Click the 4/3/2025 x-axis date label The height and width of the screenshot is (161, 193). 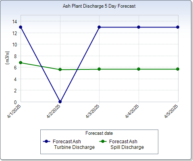(93, 111)
